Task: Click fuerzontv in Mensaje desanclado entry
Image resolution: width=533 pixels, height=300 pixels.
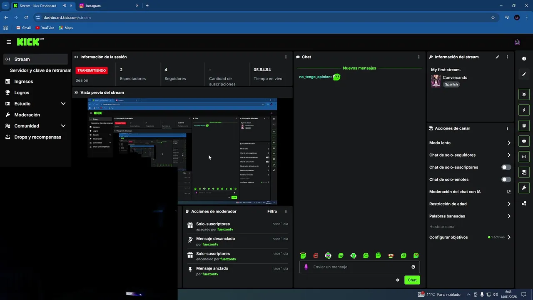Action: click(x=210, y=245)
